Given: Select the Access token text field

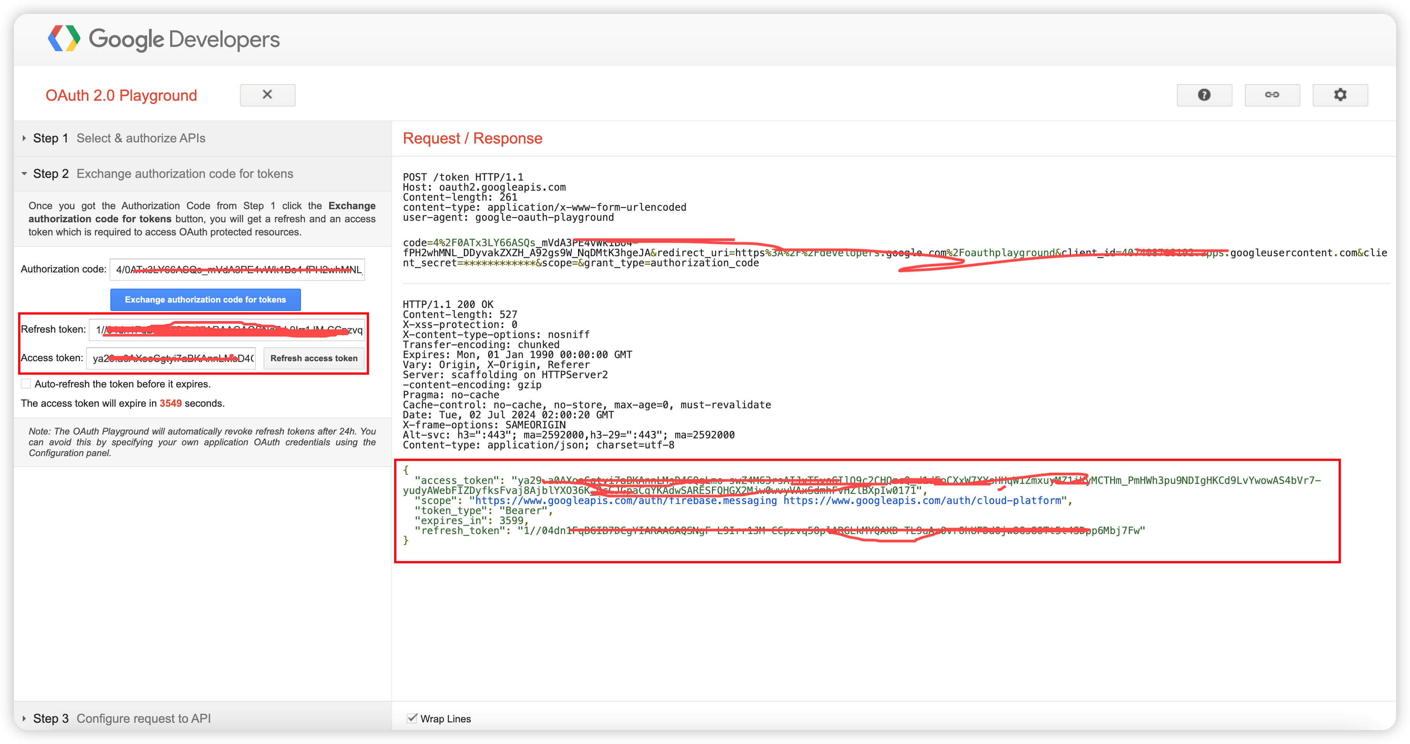Looking at the screenshot, I should point(171,358).
